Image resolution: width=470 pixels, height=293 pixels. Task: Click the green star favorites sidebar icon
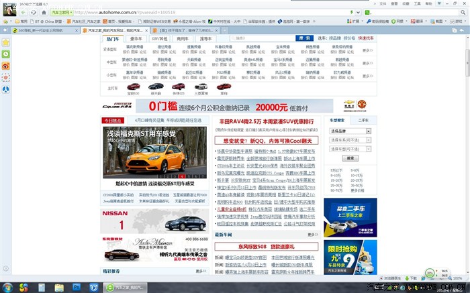6,42
